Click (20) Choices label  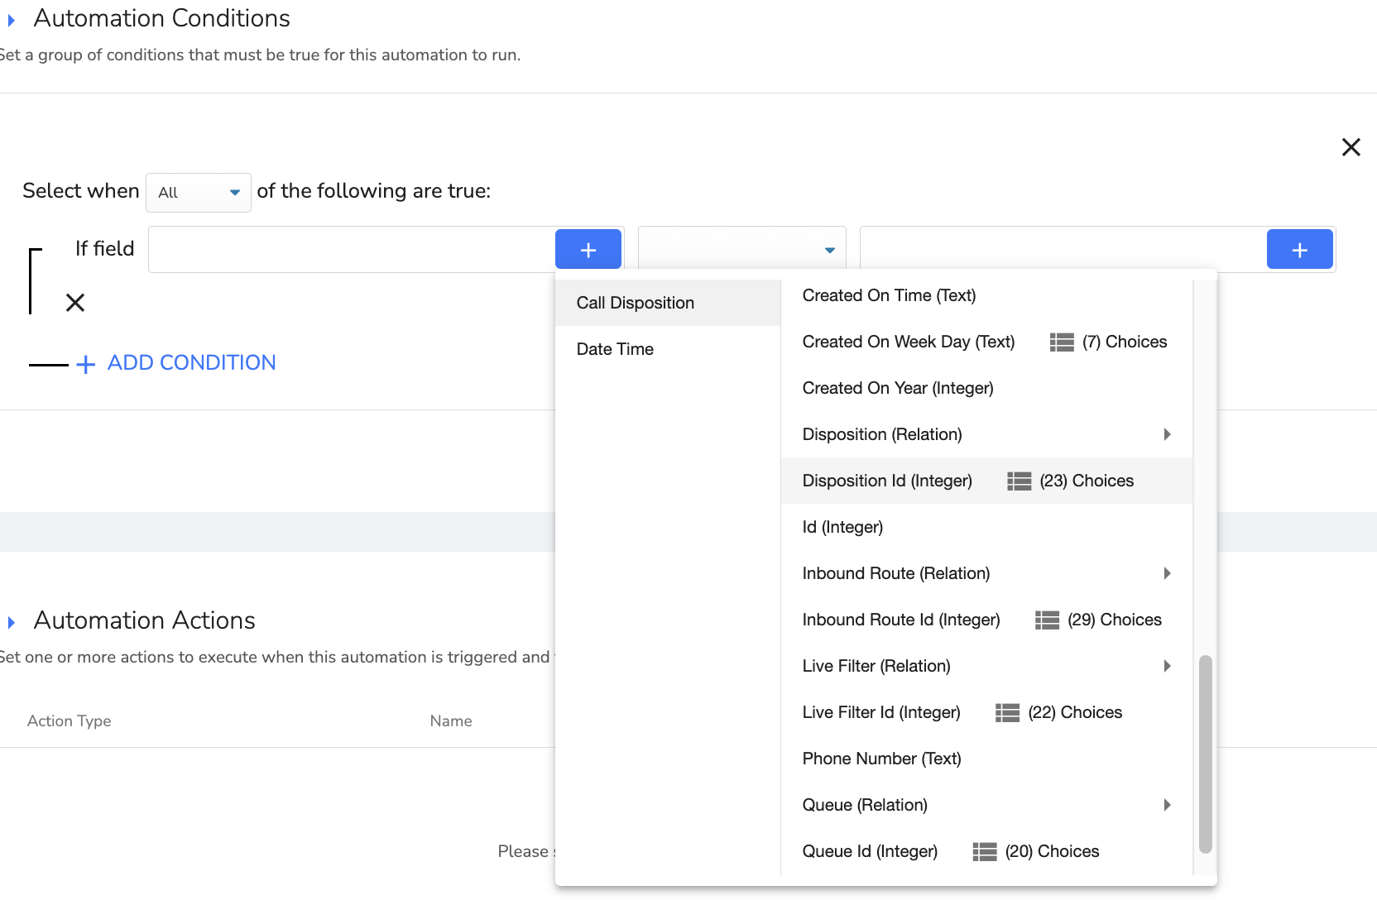[x=1052, y=851]
